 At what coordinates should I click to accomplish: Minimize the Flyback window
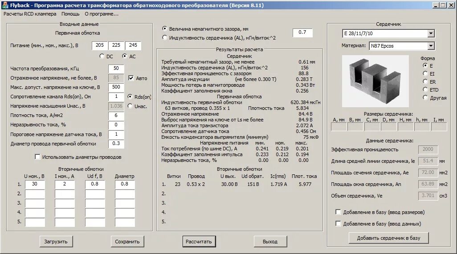tap(436, 5)
